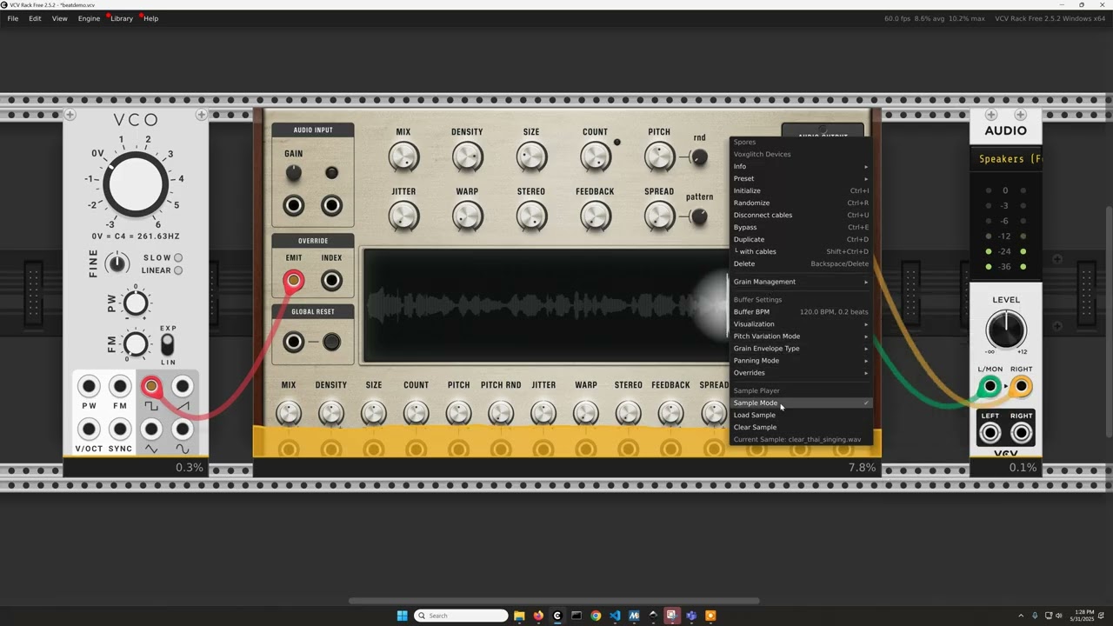The height and width of the screenshot is (626, 1113).
Task: Open the Help menu
Action: (150, 18)
